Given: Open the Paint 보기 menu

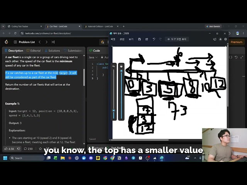Looking at the screenshot, I should 131,39.
